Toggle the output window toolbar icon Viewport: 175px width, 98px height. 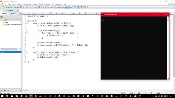coord(81,7)
